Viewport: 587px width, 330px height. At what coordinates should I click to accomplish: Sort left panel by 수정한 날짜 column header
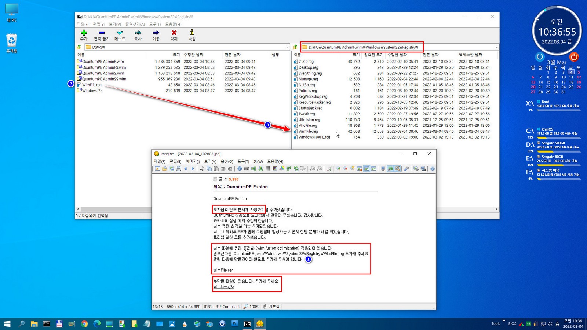click(202, 55)
